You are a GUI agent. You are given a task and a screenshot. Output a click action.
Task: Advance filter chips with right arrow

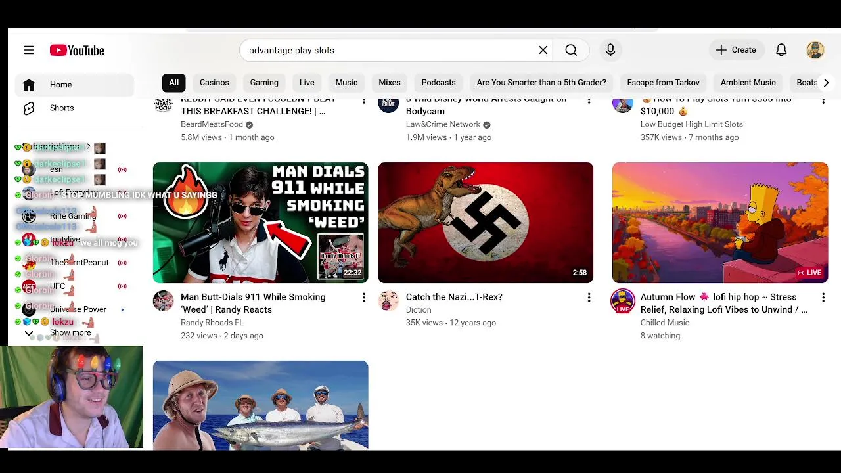(826, 83)
